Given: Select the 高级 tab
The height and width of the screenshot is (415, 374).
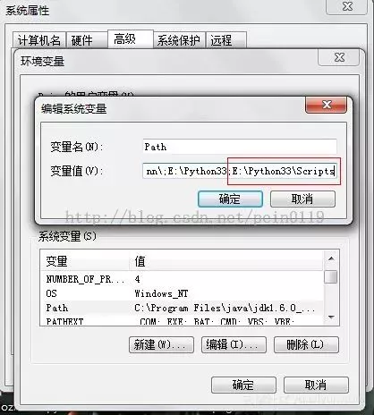Looking at the screenshot, I should point(130,39).
